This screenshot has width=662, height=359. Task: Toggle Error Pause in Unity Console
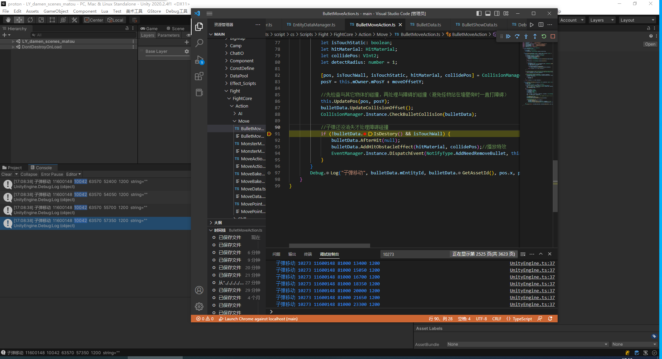tap(52, 174)
